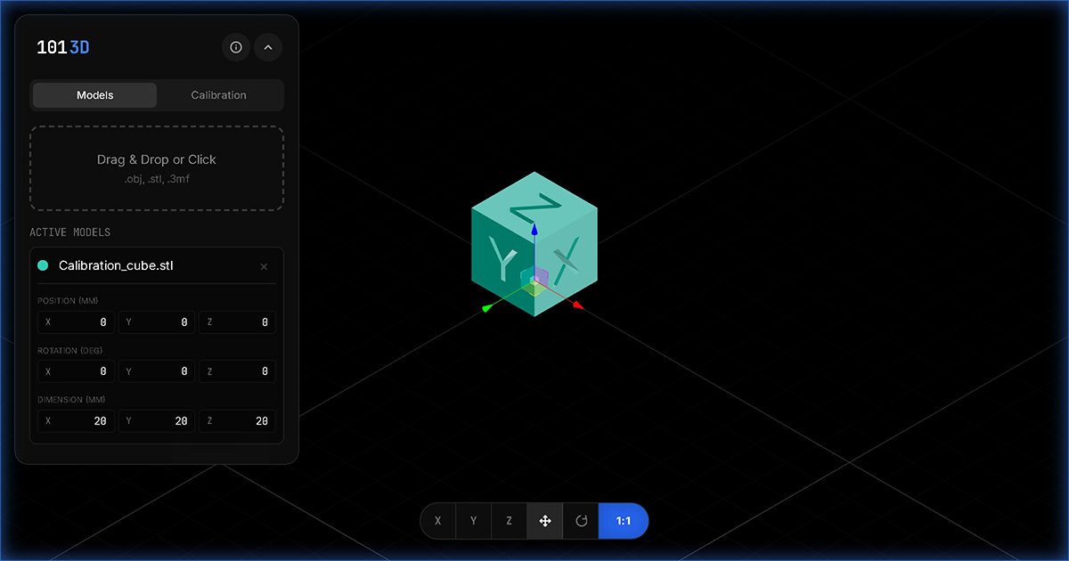Remove Calibration_cube.stl with the x icon

(264, 266)
